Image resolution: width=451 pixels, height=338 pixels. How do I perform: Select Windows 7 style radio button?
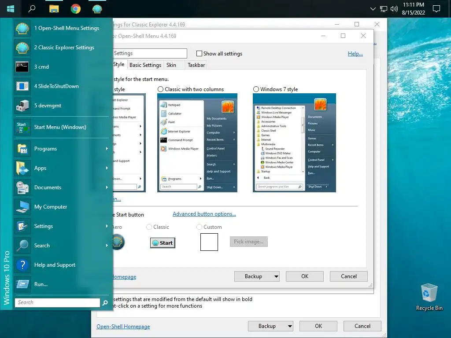256,89
